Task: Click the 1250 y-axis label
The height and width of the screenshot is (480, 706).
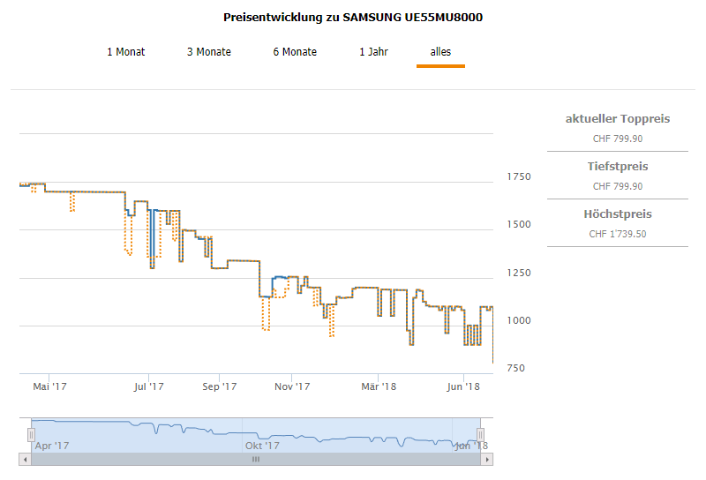Action: click(x=519, y=273)
